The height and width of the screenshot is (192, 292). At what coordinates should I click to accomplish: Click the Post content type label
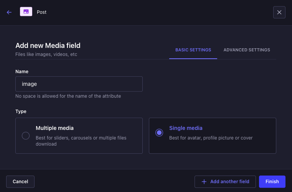41,12
